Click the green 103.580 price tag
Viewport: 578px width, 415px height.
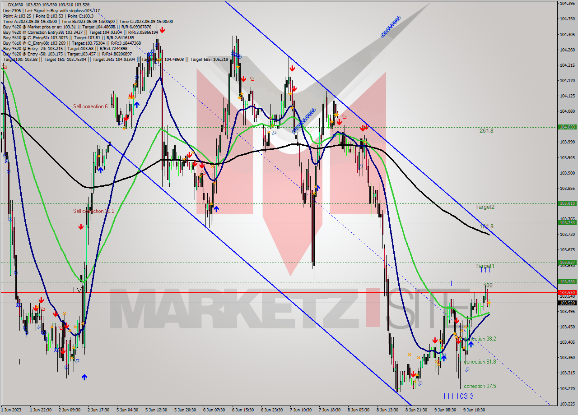coord(567,282)
